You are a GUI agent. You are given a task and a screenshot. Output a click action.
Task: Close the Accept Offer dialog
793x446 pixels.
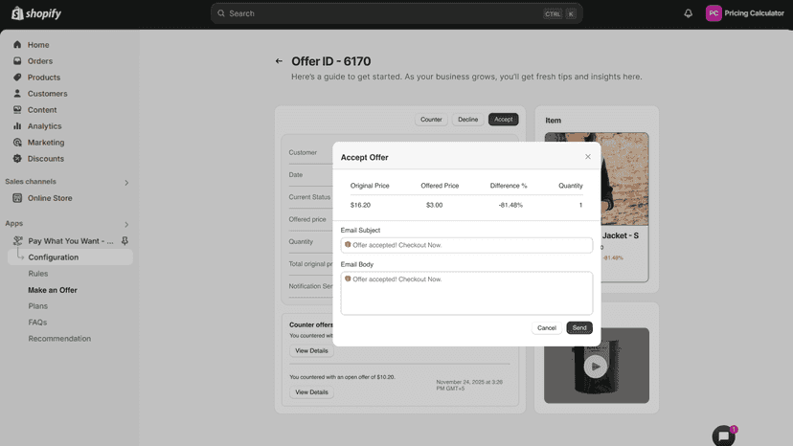[588, 157]
